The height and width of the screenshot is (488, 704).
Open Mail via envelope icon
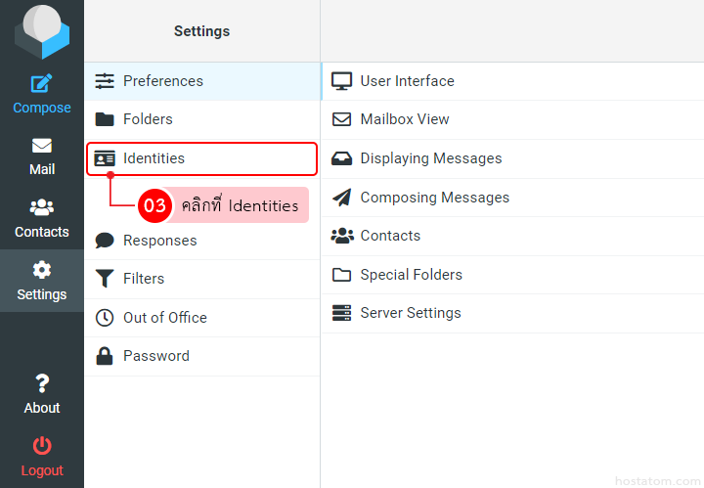41,146
